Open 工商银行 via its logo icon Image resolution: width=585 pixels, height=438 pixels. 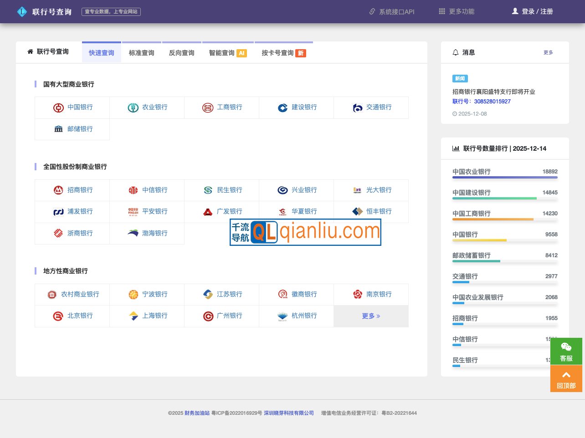click(208, 107)
